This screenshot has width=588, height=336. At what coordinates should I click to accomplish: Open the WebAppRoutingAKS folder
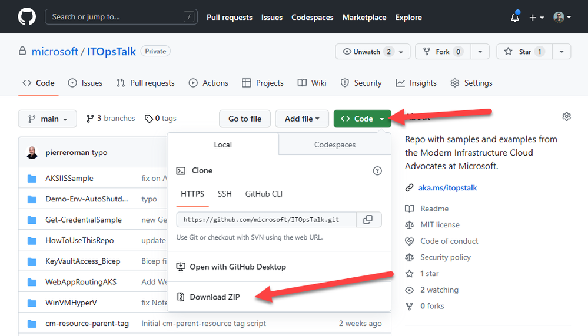coord(81,282)
